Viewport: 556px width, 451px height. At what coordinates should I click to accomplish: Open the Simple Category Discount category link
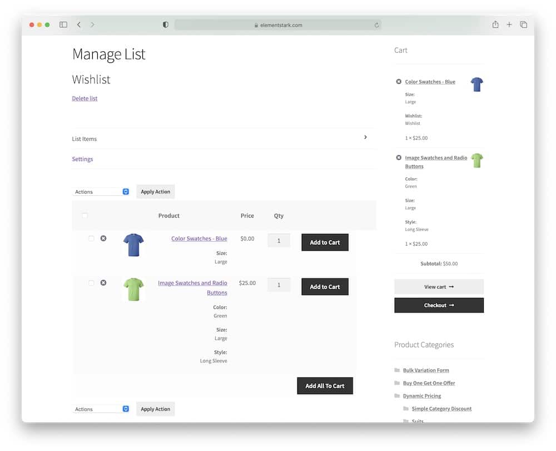point(441,409)
